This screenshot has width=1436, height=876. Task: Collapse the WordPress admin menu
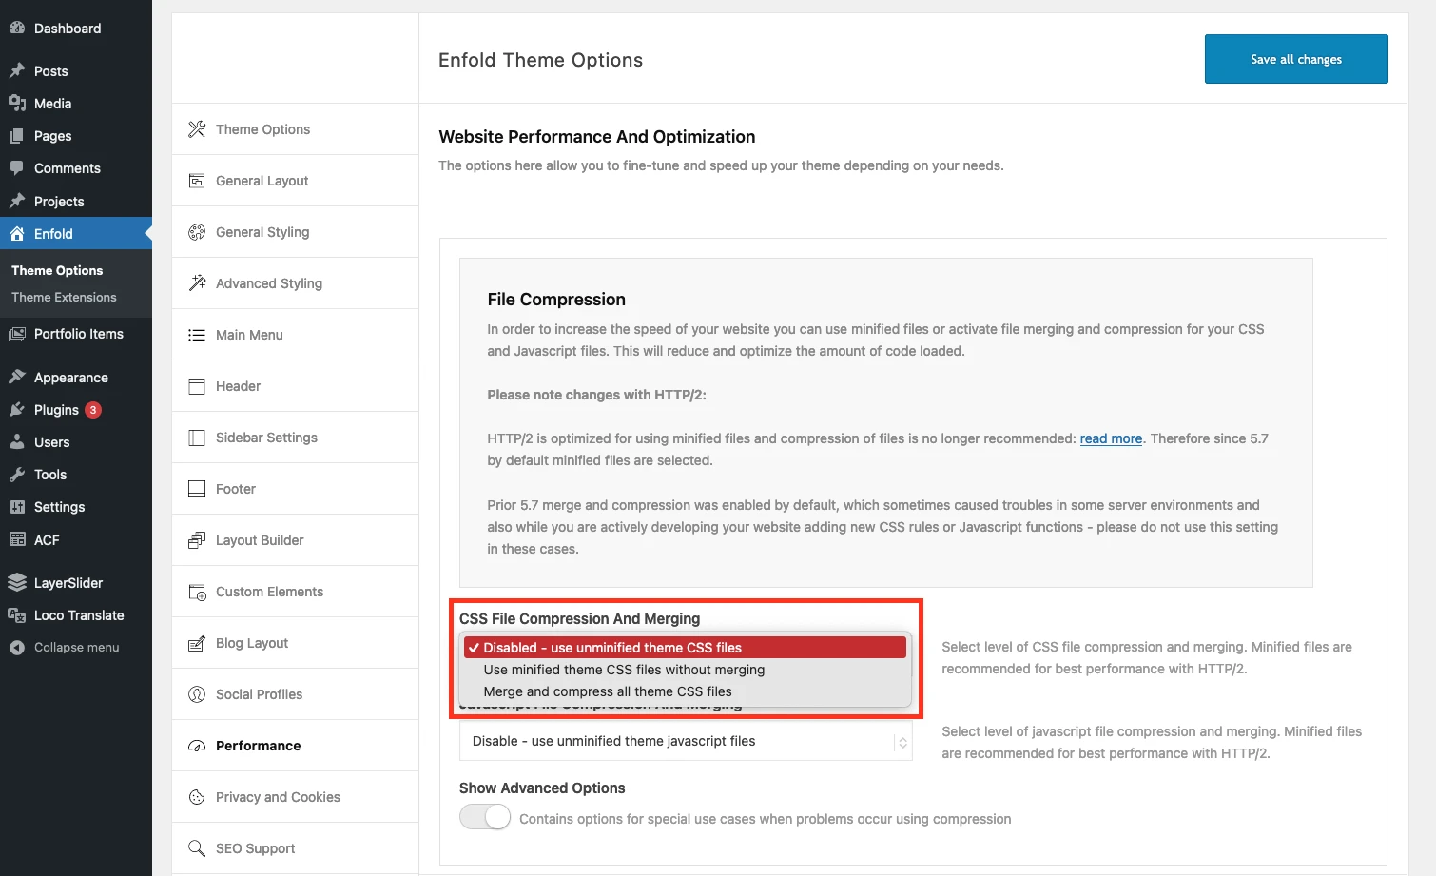76,648
